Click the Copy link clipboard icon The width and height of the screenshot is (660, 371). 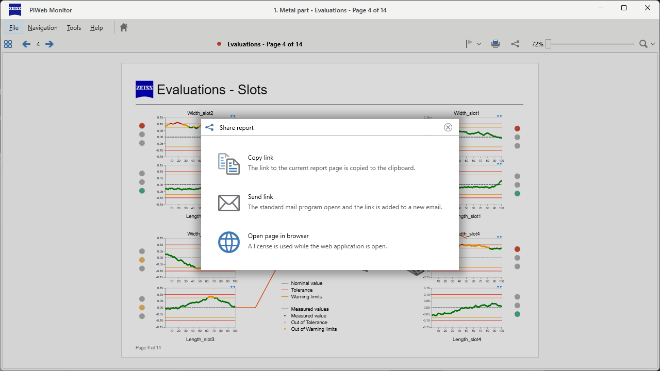click(228, 163)
